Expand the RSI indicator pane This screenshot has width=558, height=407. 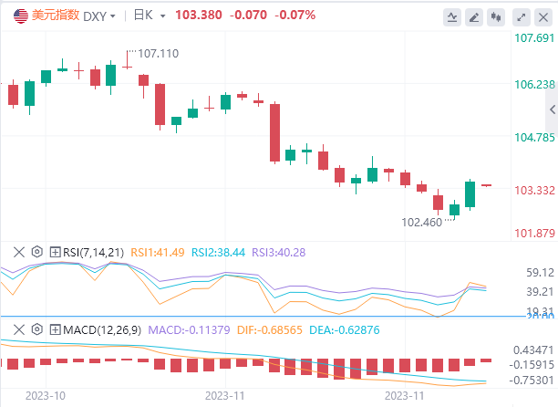[x=55, y=252]
